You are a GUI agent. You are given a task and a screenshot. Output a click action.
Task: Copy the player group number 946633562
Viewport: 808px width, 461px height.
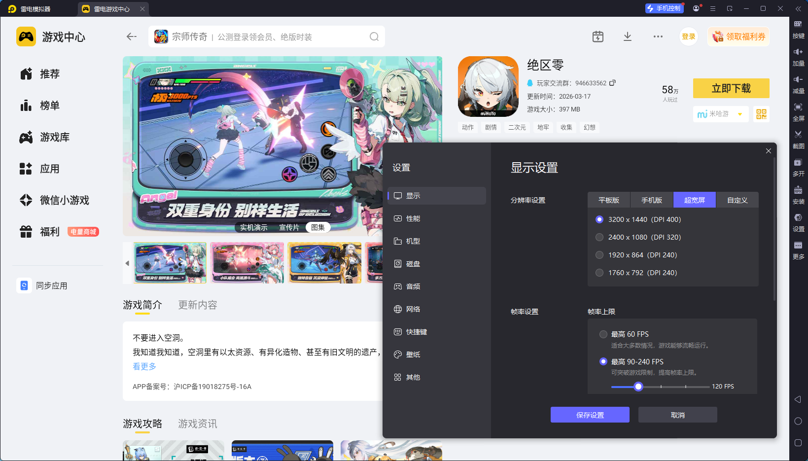(613, 83)
